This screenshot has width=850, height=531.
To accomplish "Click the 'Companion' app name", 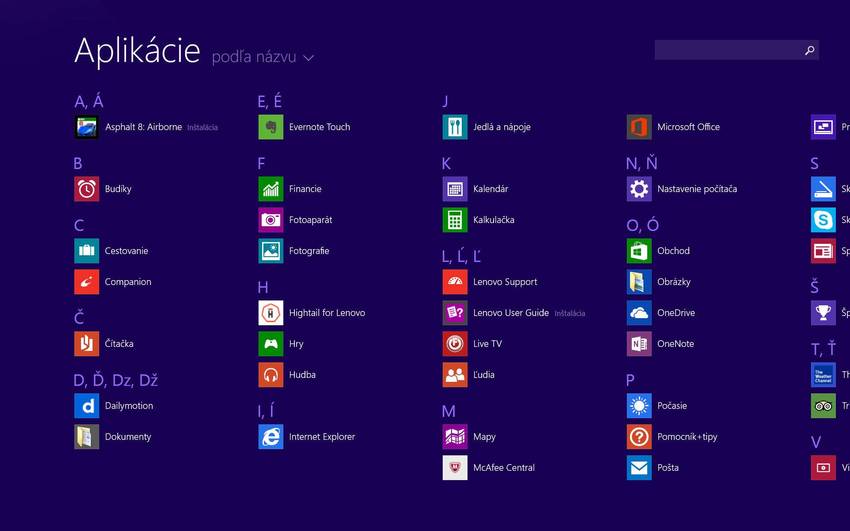I will tap(128, 282).
